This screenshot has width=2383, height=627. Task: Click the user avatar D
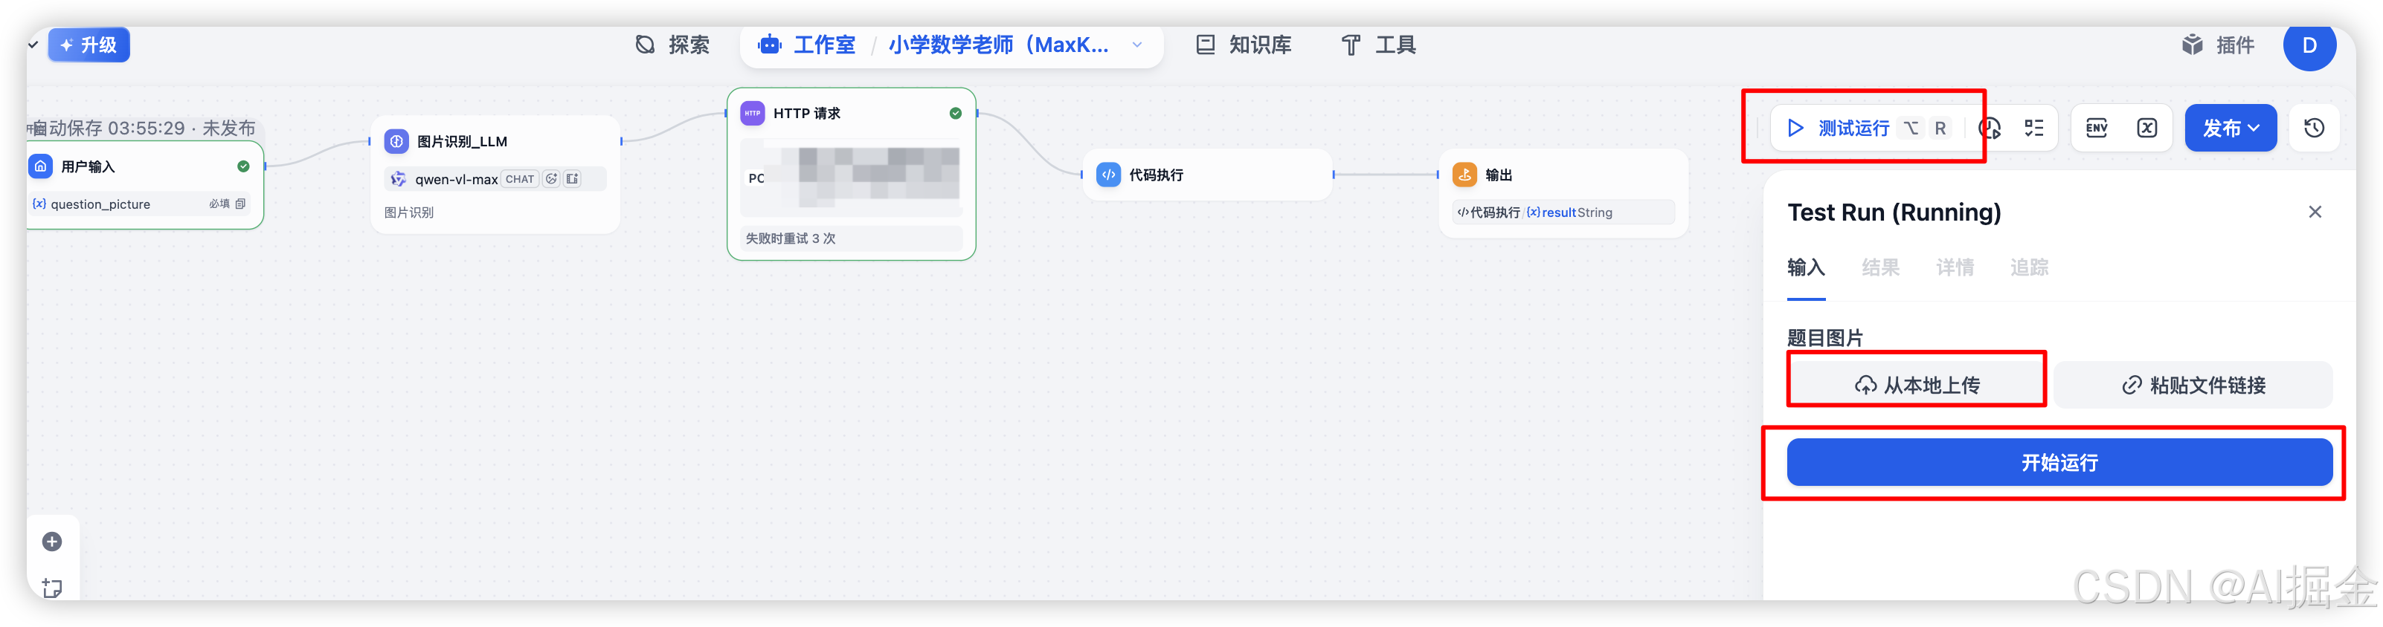click(2309, 45)
